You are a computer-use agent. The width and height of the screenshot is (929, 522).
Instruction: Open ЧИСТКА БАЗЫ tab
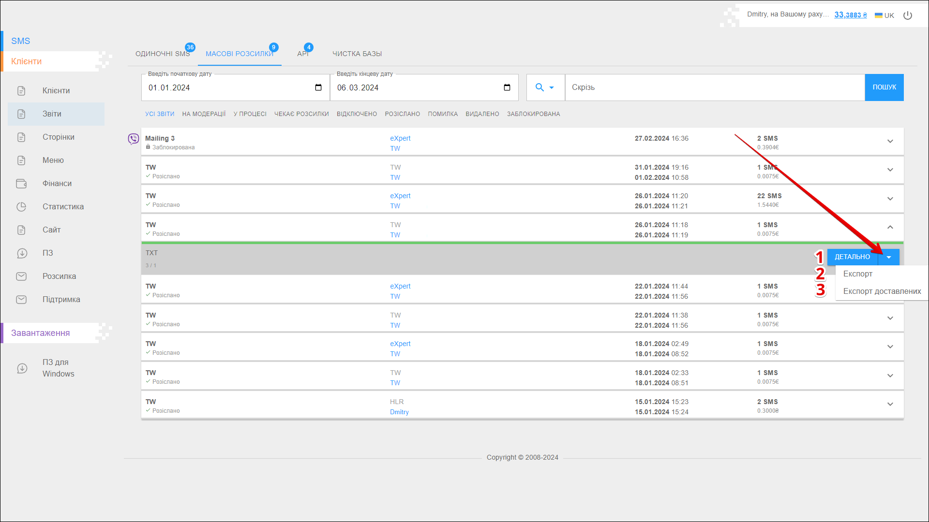coord(357,54)
